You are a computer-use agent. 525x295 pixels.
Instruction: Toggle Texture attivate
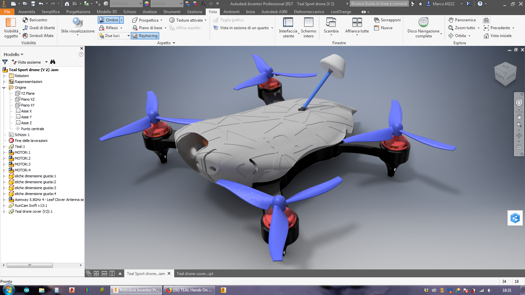(186, 20)
